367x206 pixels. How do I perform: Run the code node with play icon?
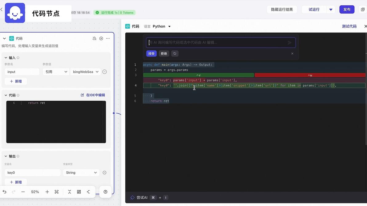(x=101, y=38)
